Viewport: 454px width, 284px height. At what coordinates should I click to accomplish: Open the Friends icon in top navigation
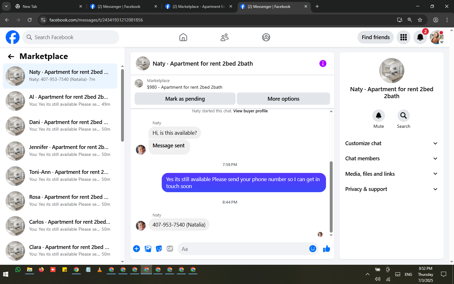(x=224, y=37)
